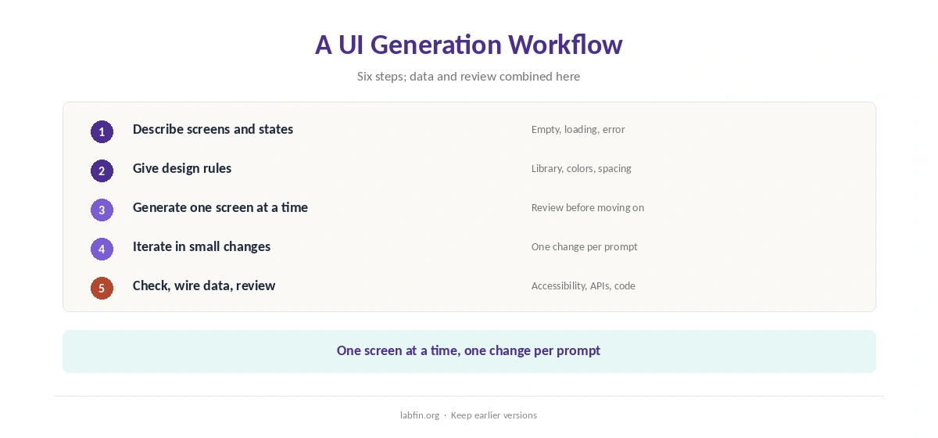Click the step 1 number badge
Viewport: 938px width, 438px height.
coord(102,131)
